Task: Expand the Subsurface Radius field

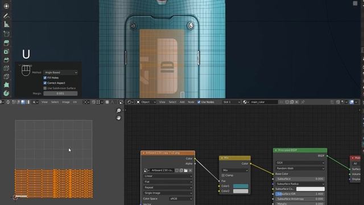Action: point(300,184)
